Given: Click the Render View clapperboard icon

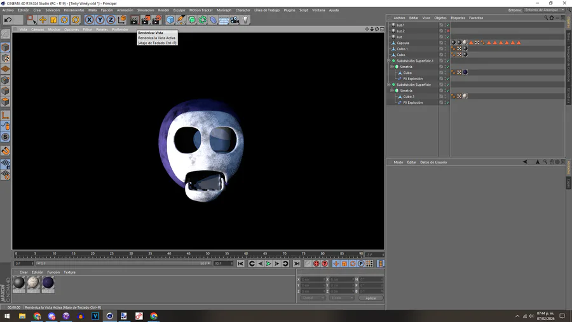Looking at the screenshot, I should pyautogui.click(x=135, y=20).
